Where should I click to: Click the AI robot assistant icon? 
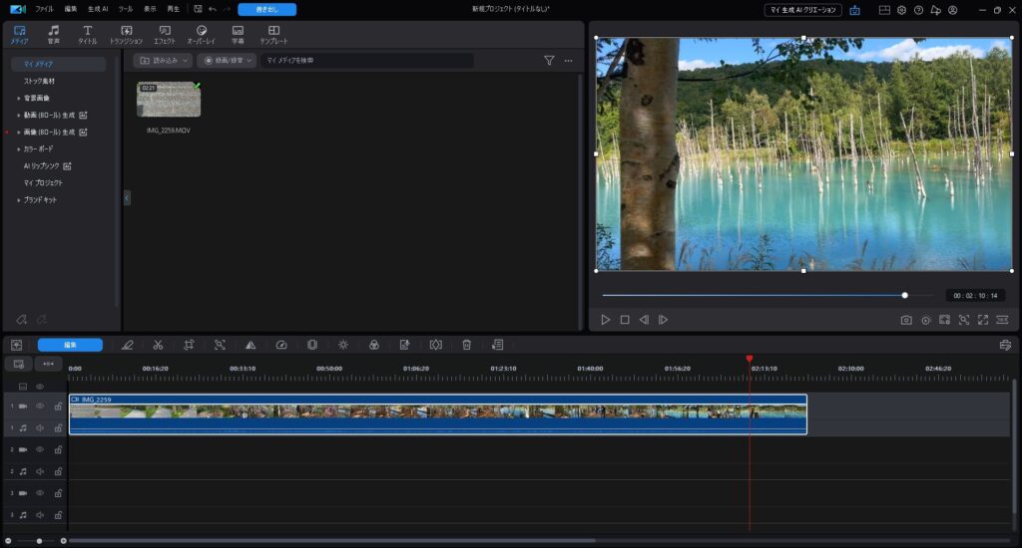(854, 10)
